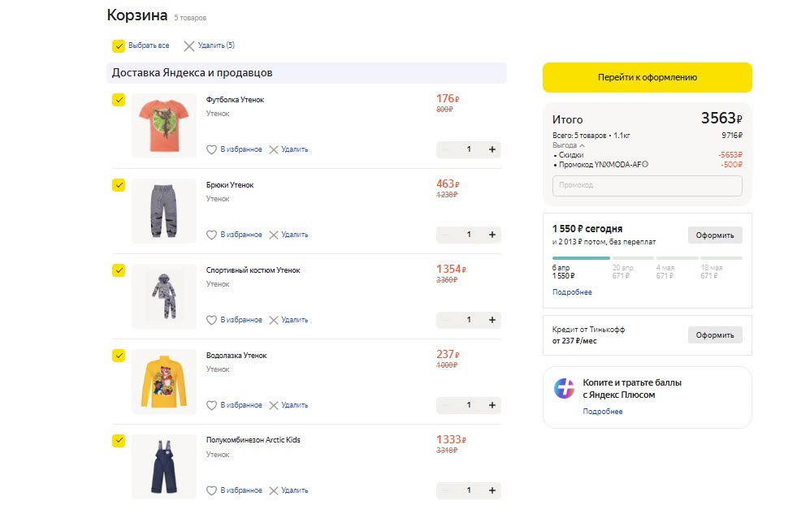Increase quantity of Брюки Утенок

click(x=492, y=235)
